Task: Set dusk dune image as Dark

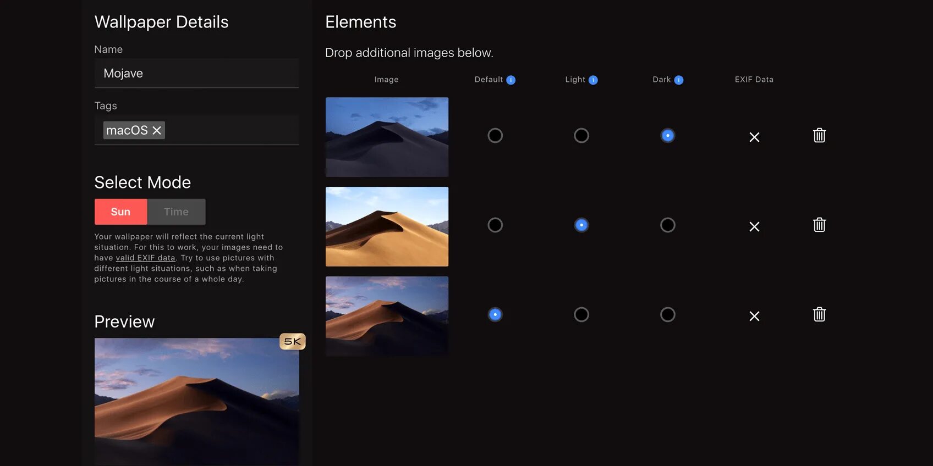Action: tap(668, 314)
